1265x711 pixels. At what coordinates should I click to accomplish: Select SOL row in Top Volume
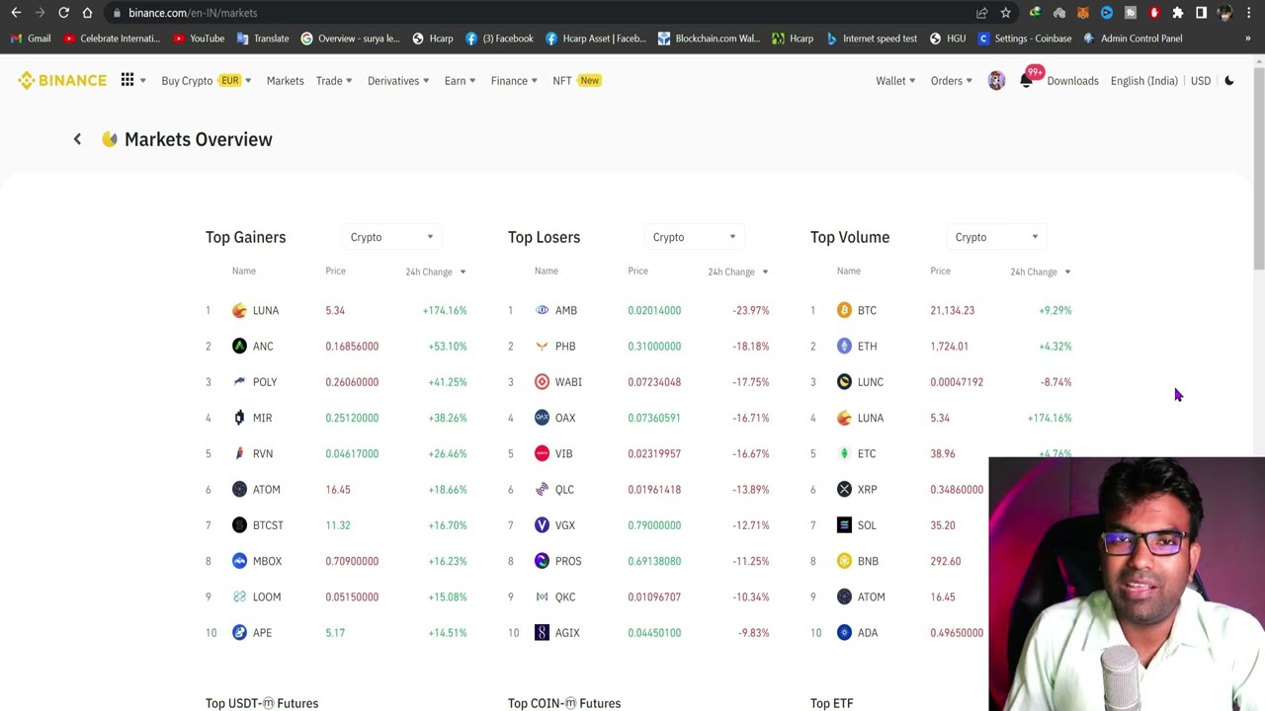click(897, 525)
